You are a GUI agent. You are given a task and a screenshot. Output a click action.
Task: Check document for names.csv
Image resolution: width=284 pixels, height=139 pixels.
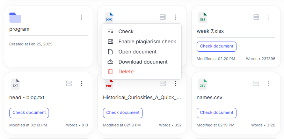[x=217, y=113]
